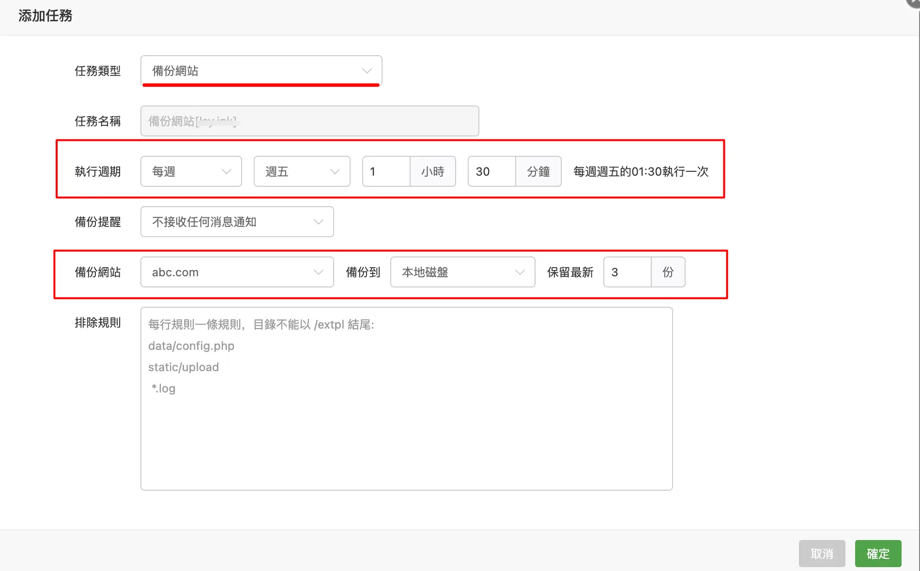The image size is (920, 571).
Task: Click the 份 unit label
Action: (668, 272)
